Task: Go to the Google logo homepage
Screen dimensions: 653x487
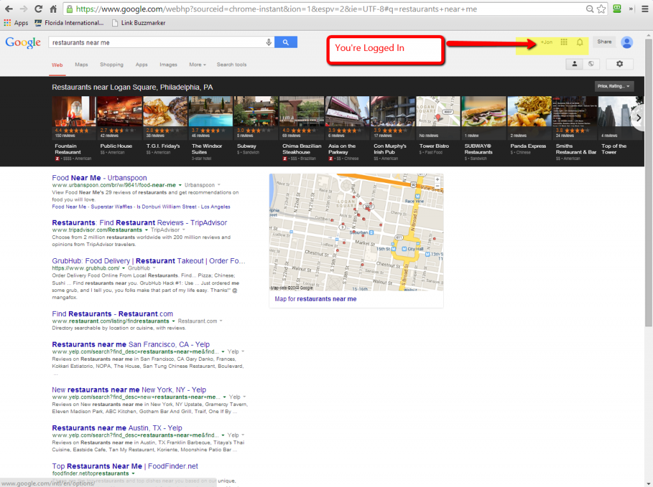Action: 23,43
